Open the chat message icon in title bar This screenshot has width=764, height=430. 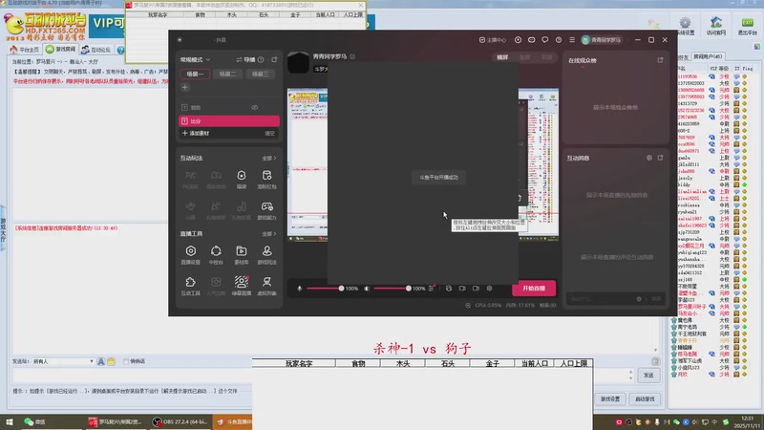(x=544, y=40)
